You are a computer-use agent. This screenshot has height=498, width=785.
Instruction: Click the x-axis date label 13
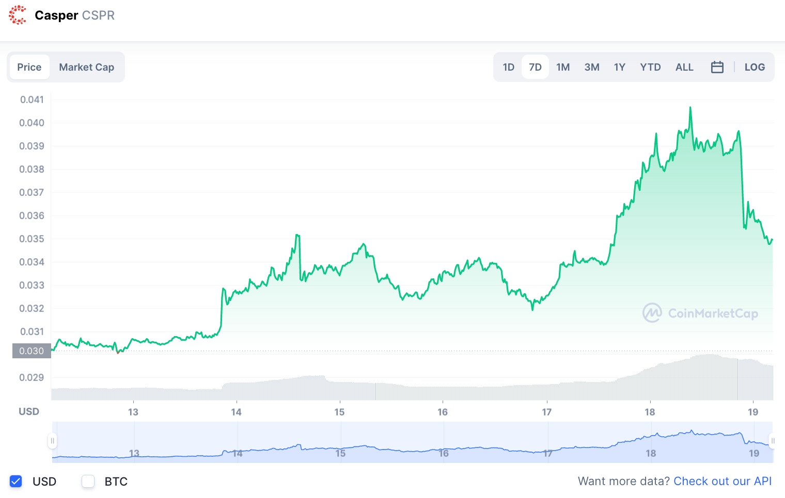133,412
